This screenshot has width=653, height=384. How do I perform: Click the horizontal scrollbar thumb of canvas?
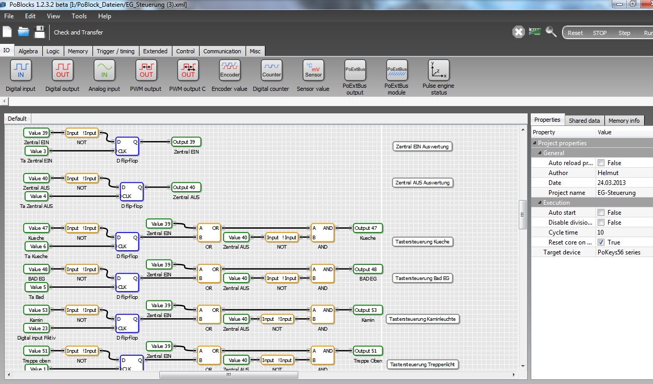[x=228, y=375]
